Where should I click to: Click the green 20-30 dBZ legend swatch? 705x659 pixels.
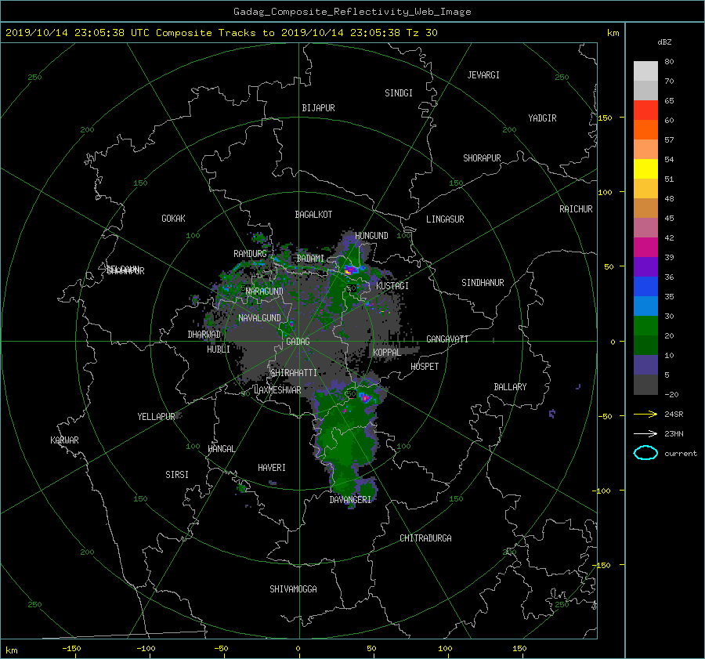[x=645, y=325]
